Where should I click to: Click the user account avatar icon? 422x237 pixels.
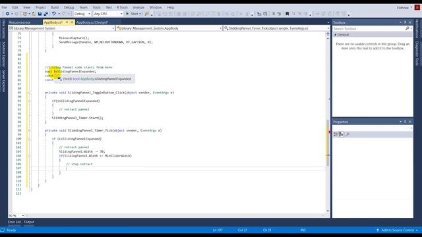coord(417,7)
